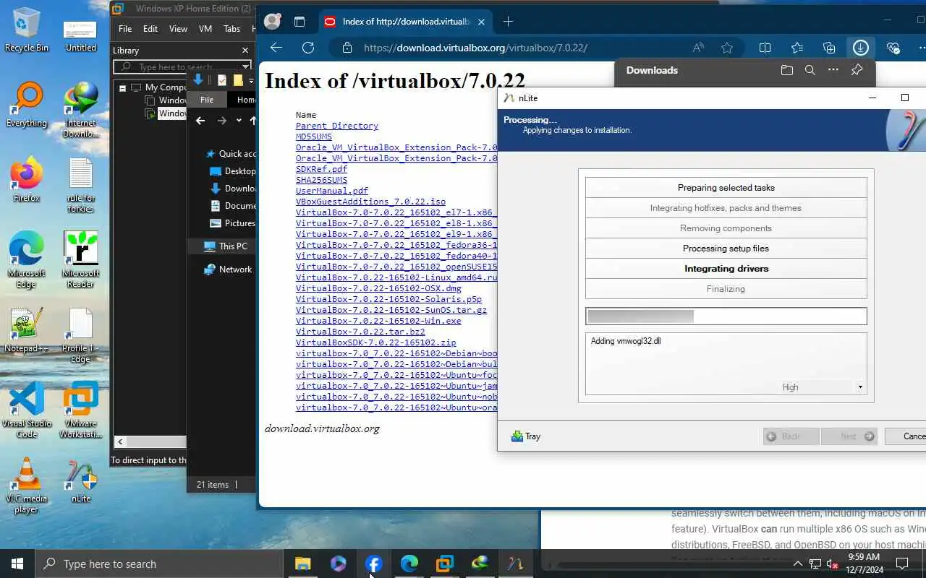Open VMware VM menu
This screenshot has height=578, width=926.
point(205,29)
